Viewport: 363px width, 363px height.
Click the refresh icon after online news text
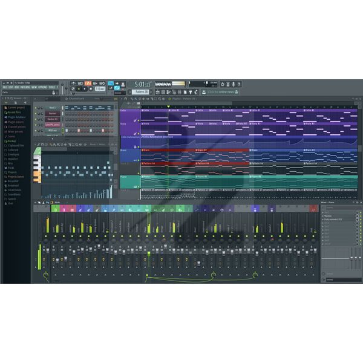(236, 92)
